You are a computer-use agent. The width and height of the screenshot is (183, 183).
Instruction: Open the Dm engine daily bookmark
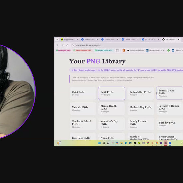(x=63, y=50)
